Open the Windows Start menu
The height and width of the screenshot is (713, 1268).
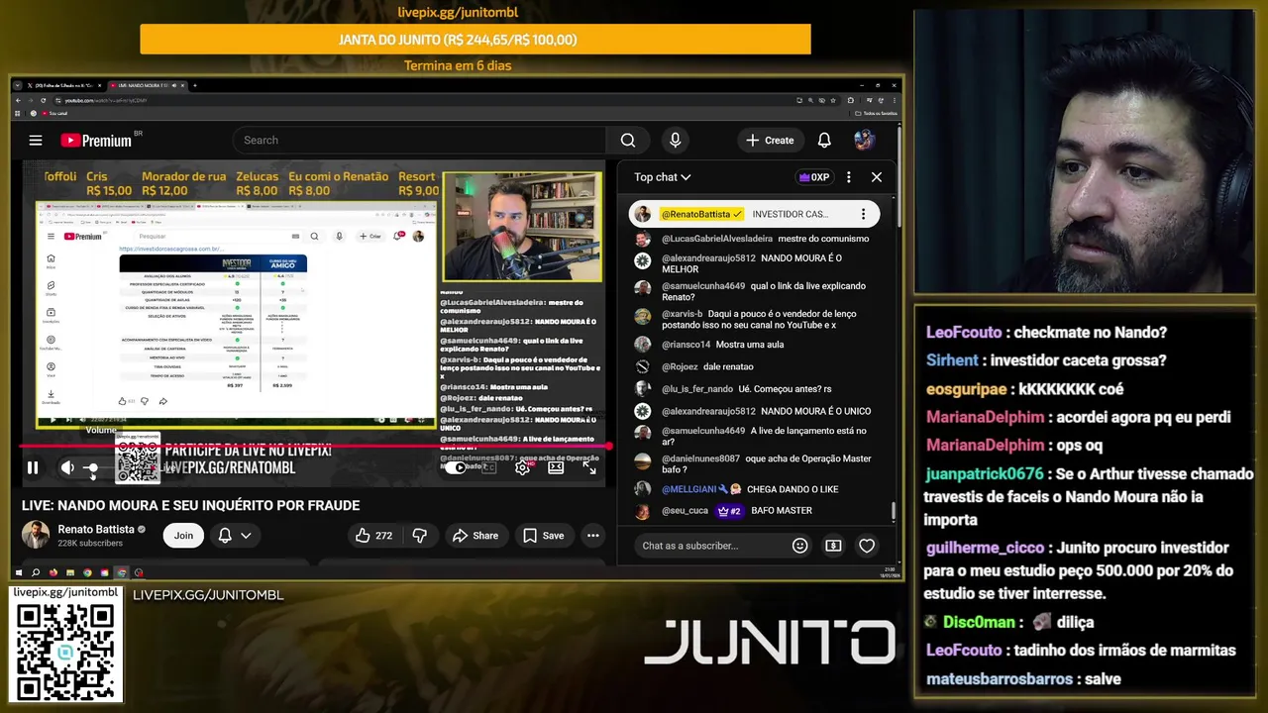[x=19, y=572]
